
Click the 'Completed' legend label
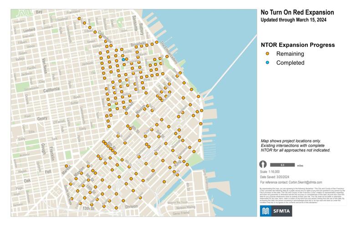click(290, 62)
